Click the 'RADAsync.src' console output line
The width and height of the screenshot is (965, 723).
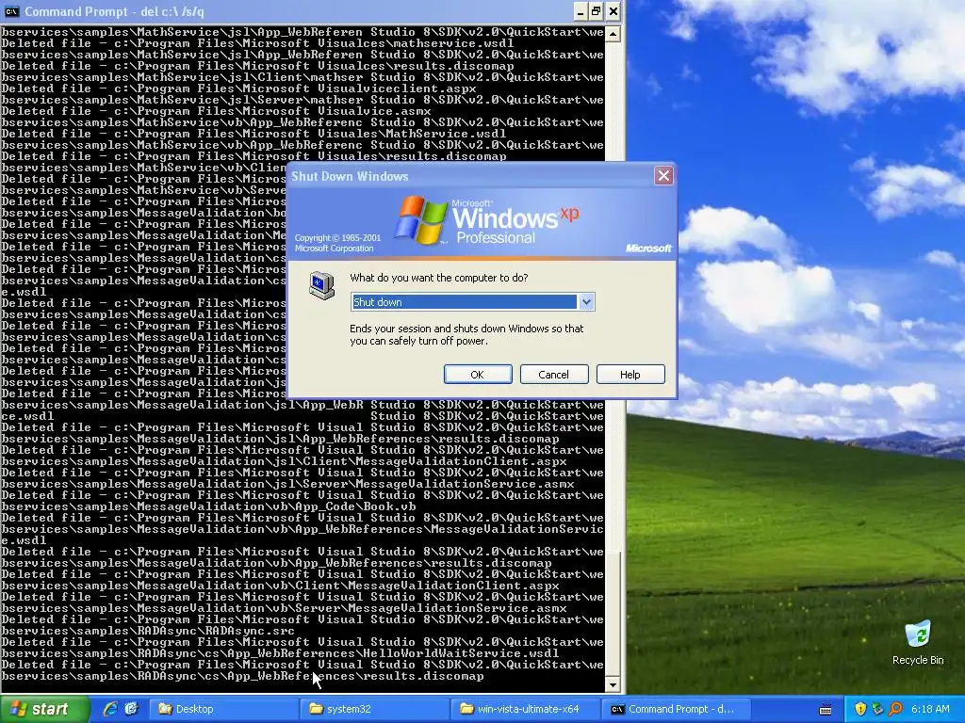point(148,631)
